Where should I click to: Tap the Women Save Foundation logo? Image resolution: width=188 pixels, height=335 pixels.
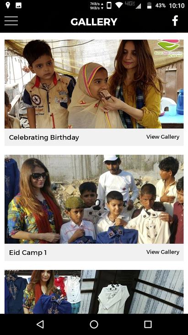[x=168, y=49]
